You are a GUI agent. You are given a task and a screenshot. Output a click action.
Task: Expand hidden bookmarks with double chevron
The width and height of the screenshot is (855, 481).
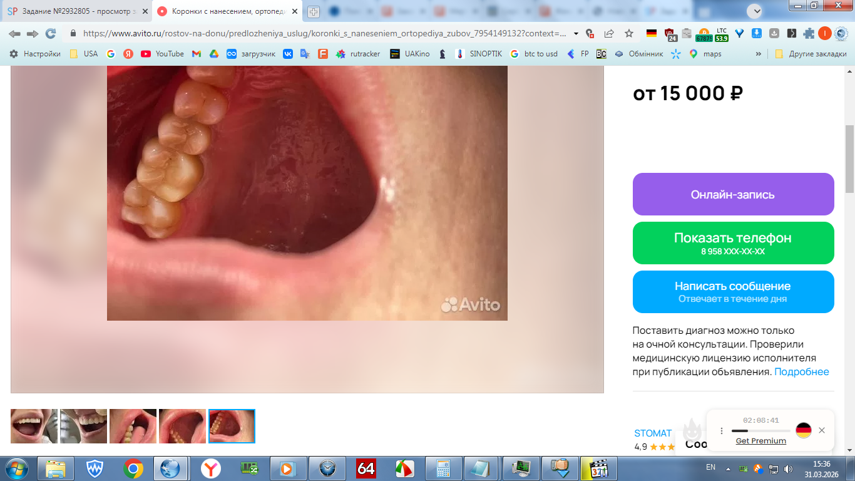(759, 54)
